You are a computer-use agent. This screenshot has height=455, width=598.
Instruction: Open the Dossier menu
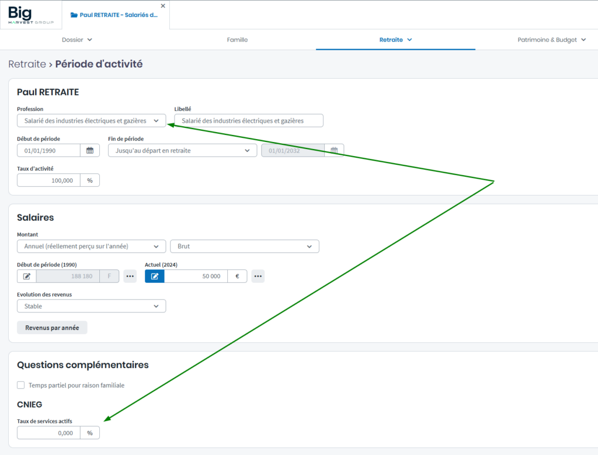77,40
